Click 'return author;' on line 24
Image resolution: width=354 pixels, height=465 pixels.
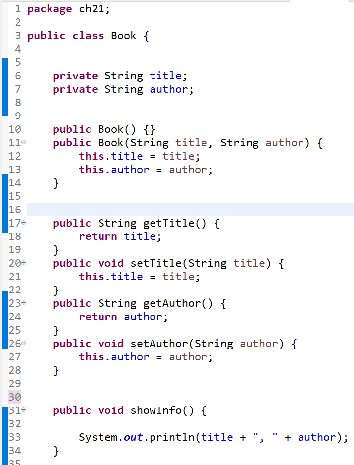click(123, 317)
